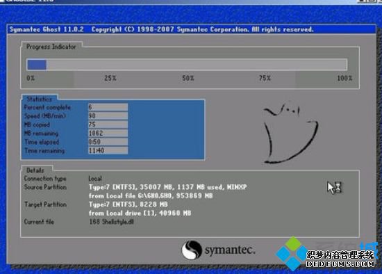
Task: Click the Current file name Shellstyle.dll
Action: point(117,222)
